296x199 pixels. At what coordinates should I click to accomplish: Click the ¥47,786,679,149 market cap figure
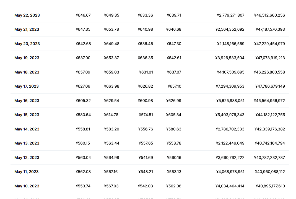270,86
